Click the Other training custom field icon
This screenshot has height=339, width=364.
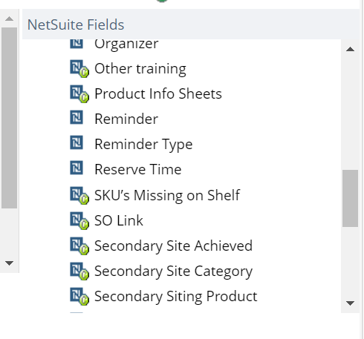point(79,69)
